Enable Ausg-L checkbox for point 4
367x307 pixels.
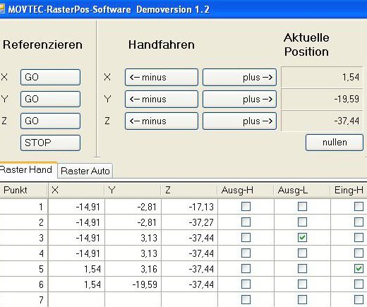302,253
